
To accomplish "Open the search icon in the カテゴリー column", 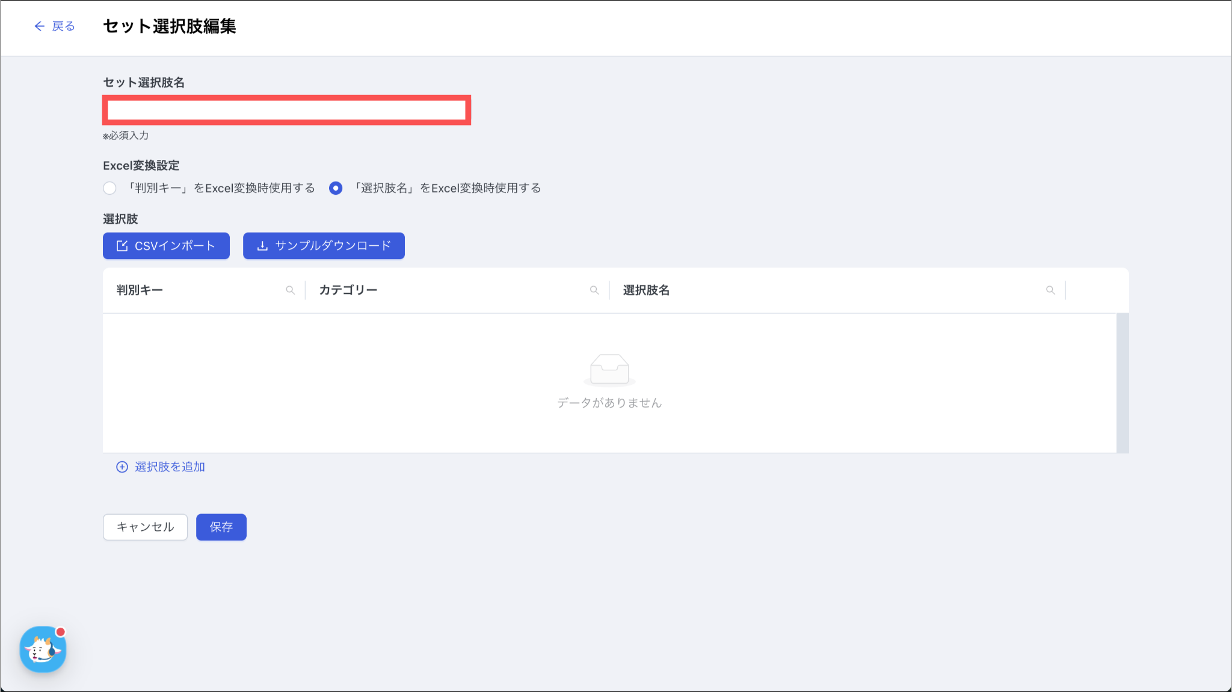I will (594, 290).
